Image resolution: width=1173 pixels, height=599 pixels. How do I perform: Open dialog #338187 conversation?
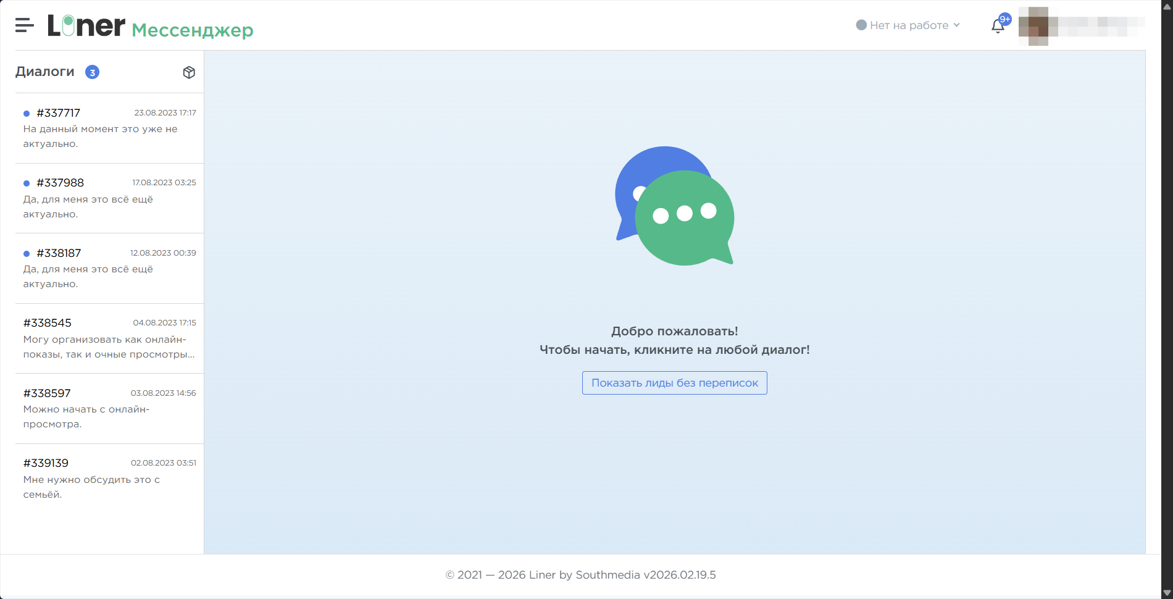109,269
